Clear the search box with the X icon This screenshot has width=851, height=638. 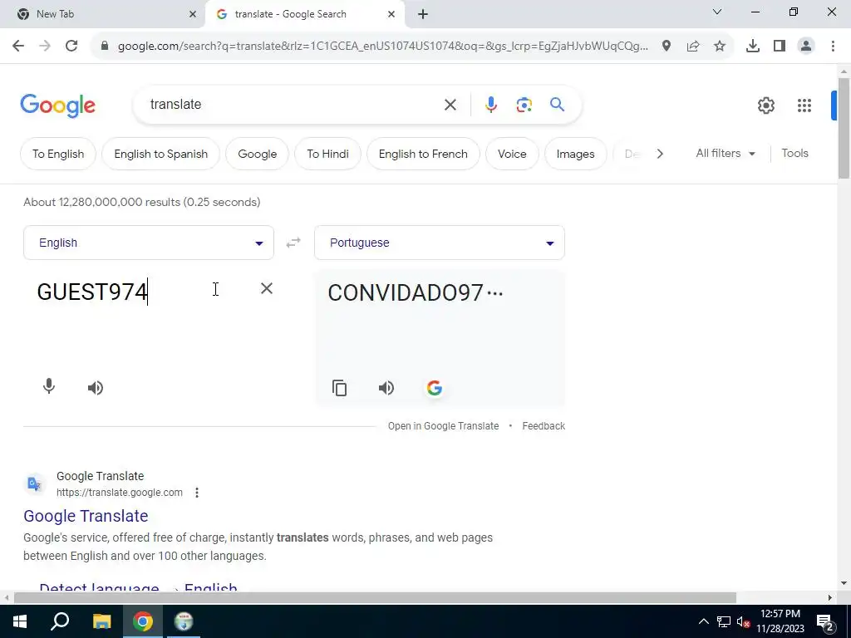tap(450, 105)
